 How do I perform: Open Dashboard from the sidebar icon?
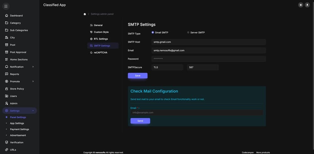click(7, 16)
